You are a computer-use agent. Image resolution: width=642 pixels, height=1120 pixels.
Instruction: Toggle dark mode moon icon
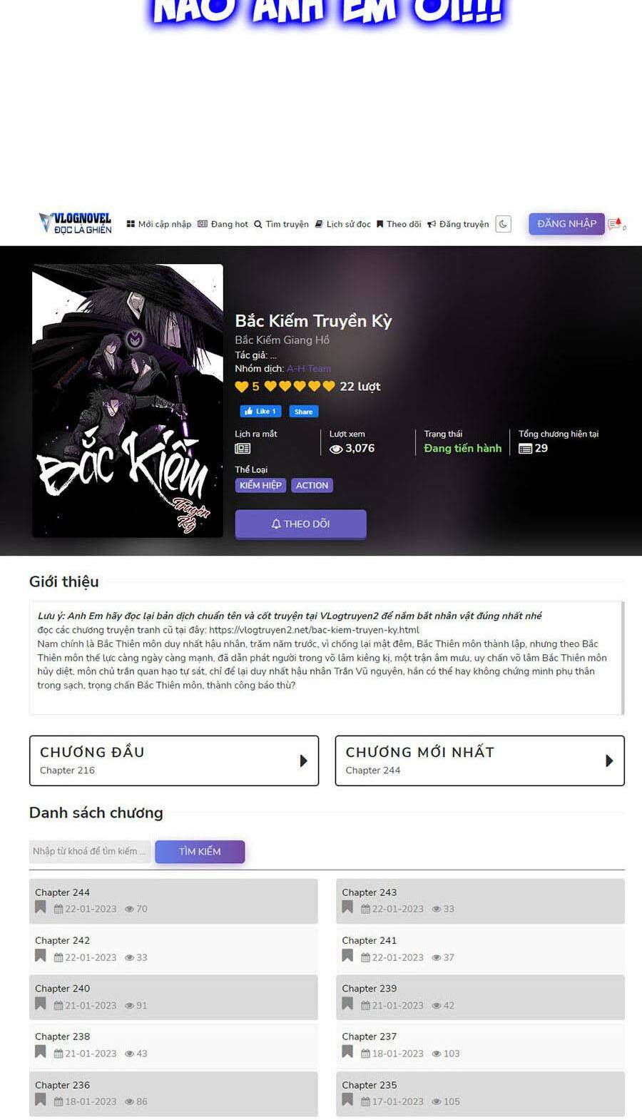click(x=503, y=224)
